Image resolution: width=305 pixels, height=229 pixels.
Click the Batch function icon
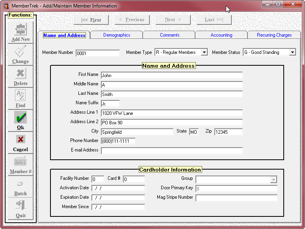pyautogui.click(x=20, y=183)
